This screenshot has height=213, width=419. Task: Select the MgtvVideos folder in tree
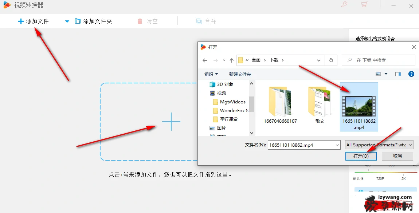pyautogui.click(x=232, y=102)
